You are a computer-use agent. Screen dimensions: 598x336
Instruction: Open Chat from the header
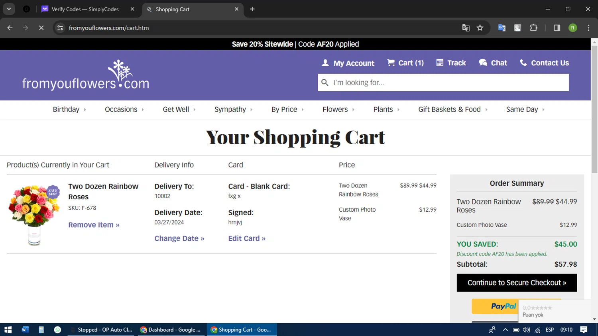pyautogui.click(x=493, y=63)
